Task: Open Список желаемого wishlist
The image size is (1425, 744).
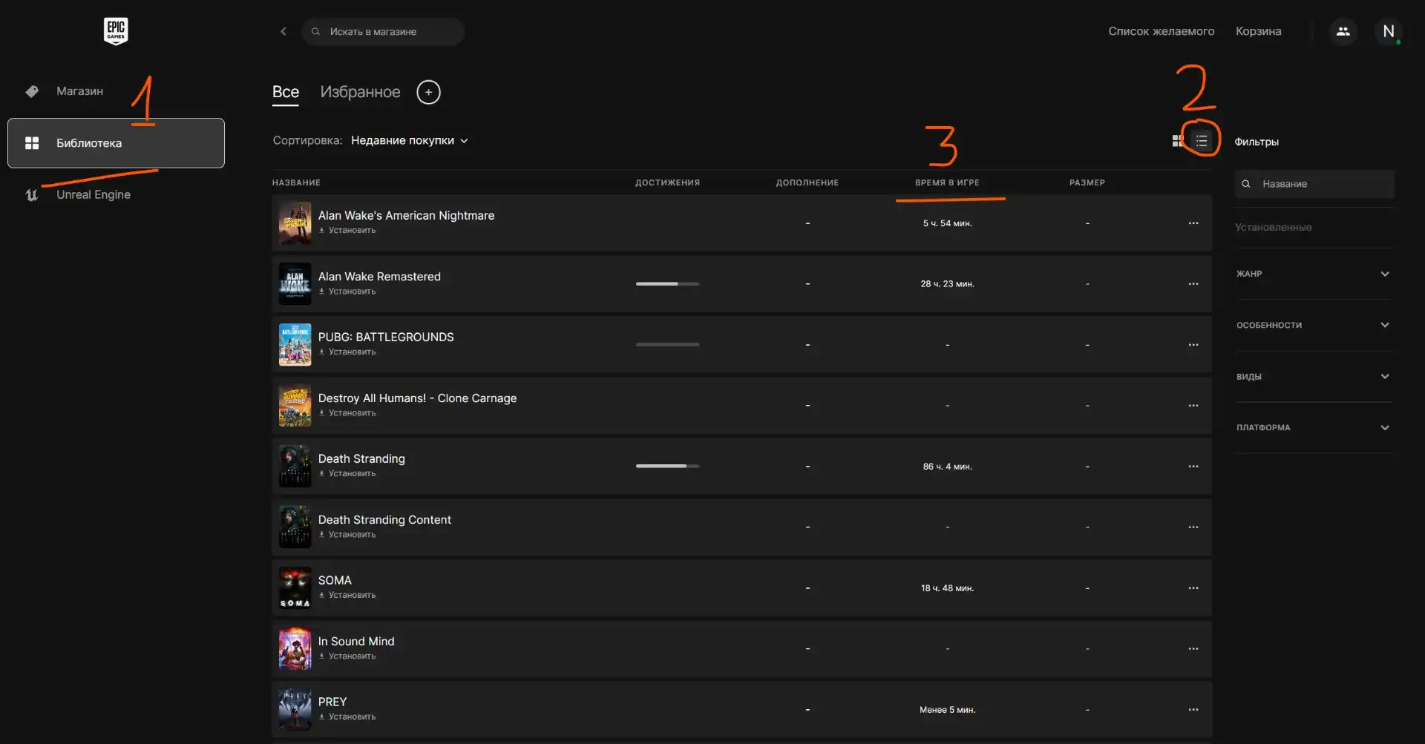Action: pos(1162,31)
